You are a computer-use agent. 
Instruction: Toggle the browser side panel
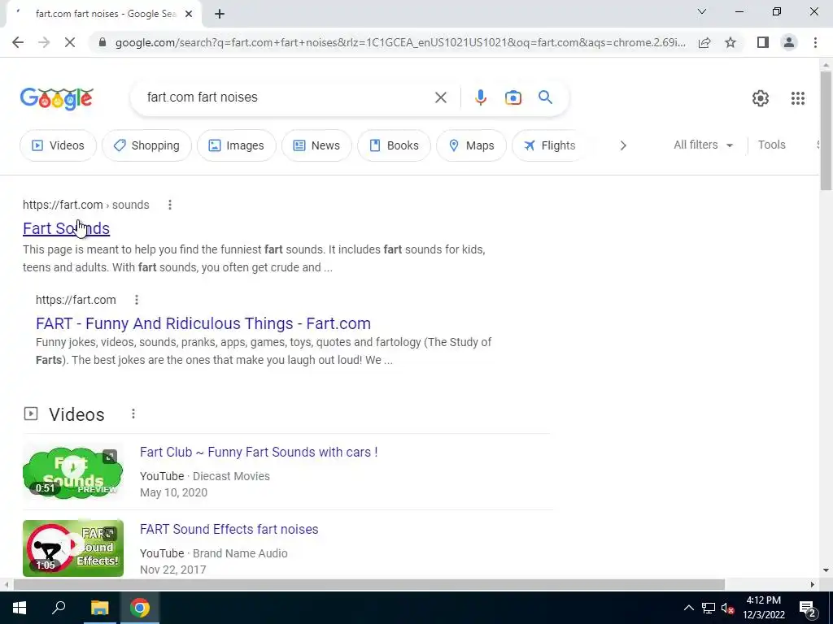click(x=763, y=42)
